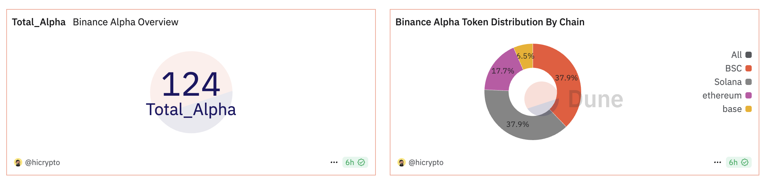The width and height of the screenshot is (767, 181).
Task: Toggle the BSC series legend label
Action: [x=733, y=68]
